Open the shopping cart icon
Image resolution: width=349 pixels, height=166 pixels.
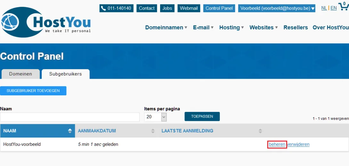(x=343, y=7)
